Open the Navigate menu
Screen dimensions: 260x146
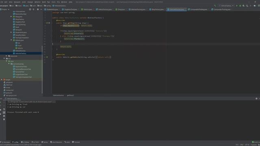17,2
